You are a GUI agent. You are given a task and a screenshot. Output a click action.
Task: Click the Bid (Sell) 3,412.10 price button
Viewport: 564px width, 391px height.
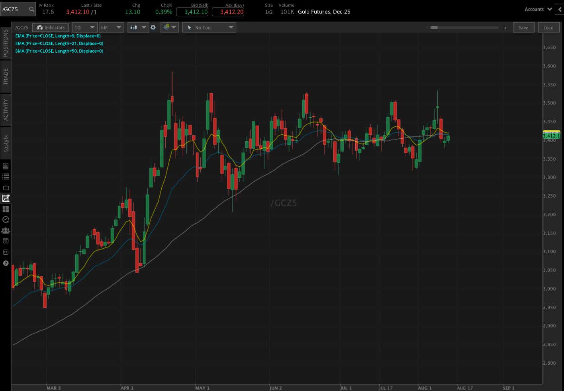[x=192, y=12]
